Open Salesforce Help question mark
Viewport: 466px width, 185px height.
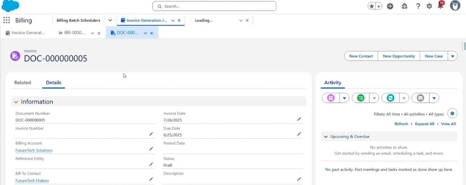[x=418, y=6]
